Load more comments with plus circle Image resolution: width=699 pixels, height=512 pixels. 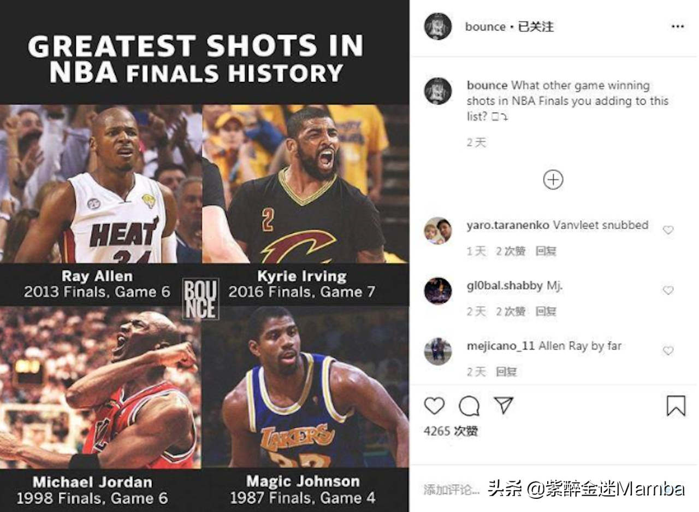pos(553,180)
